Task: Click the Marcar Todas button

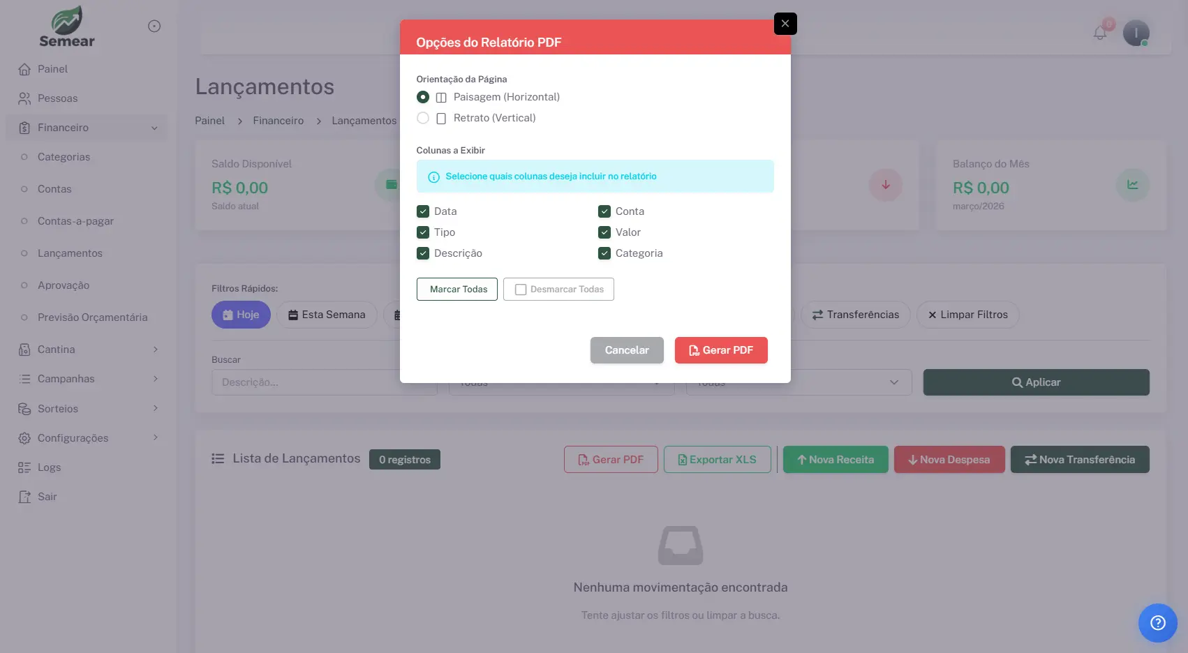Action: click(x=456, y=289)
